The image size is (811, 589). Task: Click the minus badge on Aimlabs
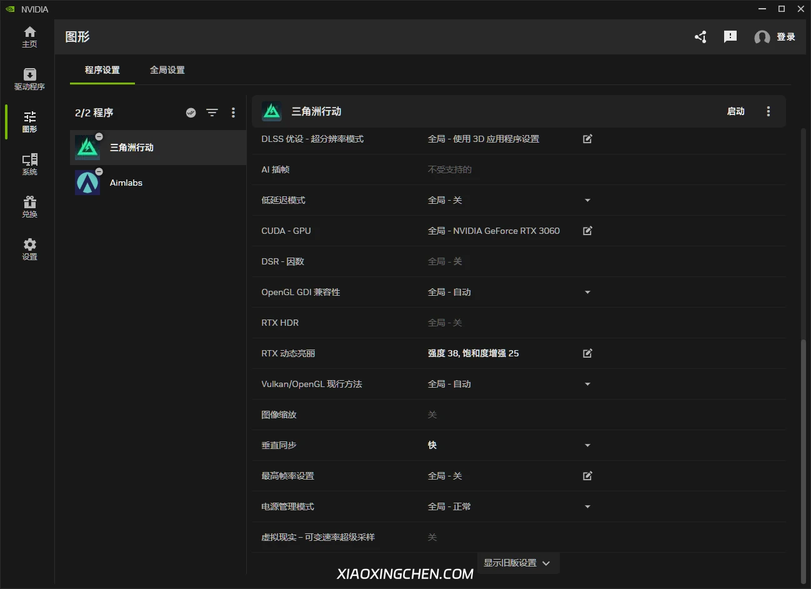coord(99,171)
